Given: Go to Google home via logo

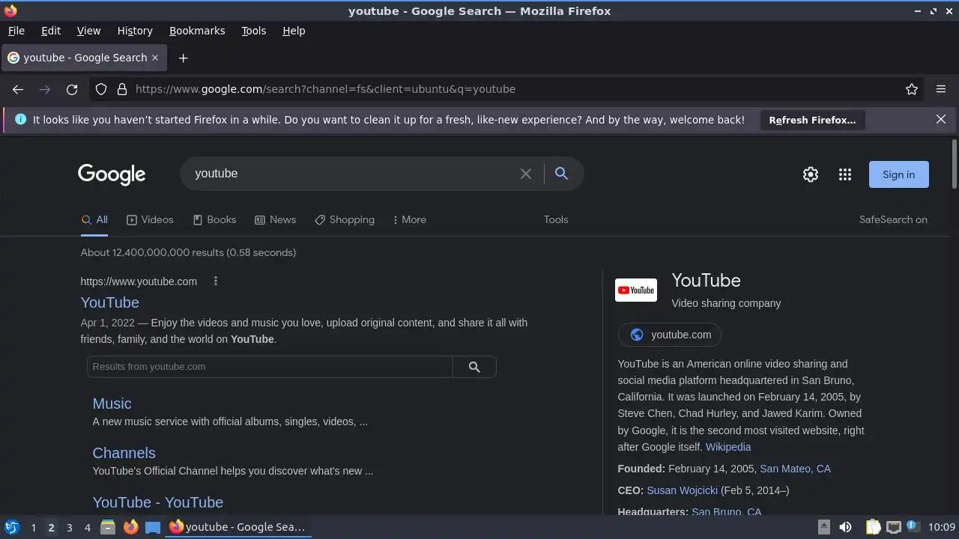Looking at the screenshot, I should (112, 174).
